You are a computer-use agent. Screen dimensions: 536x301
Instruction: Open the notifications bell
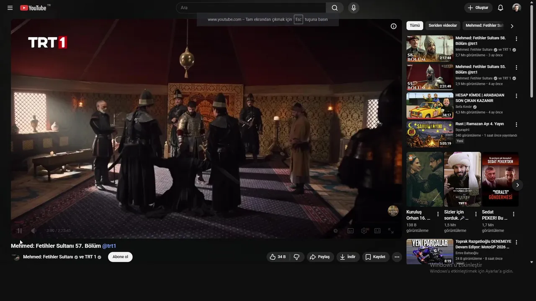(500, 8)
